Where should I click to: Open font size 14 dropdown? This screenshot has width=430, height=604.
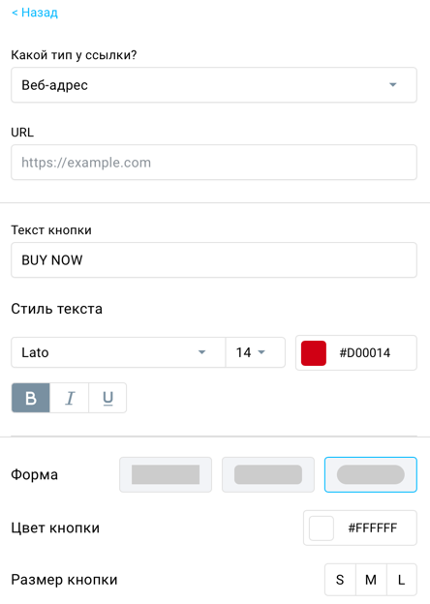coord(256,352)
